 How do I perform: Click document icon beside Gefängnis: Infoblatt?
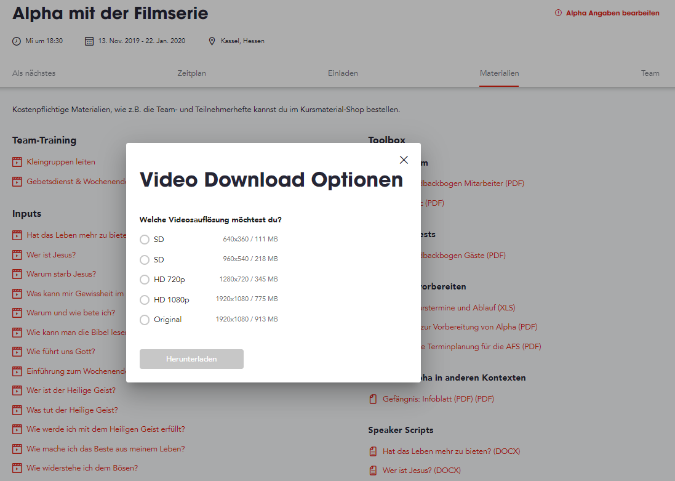373,399
